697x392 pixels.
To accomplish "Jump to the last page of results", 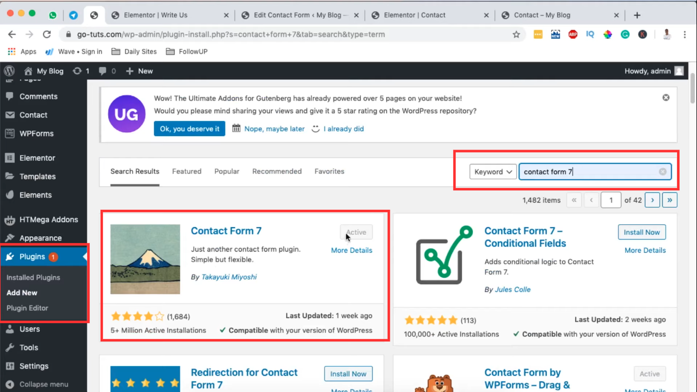I will coord(670,200).
